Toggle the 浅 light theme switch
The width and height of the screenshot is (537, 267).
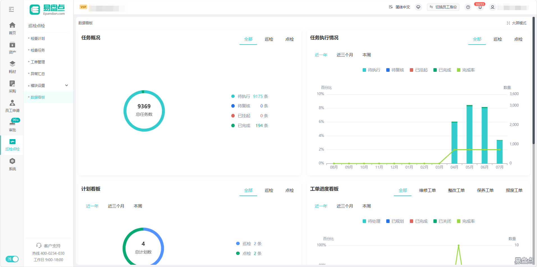pyautogui.click(x=12, y=259)
